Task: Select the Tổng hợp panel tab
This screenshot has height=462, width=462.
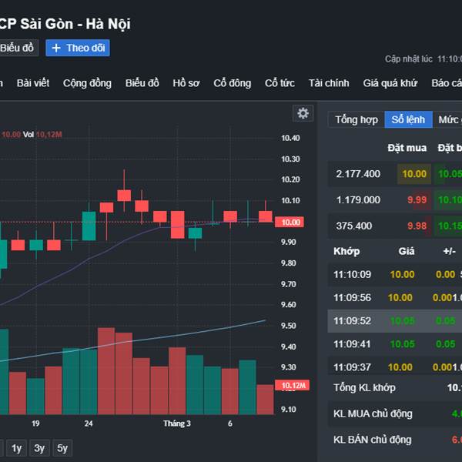Action: pyautogui.click(x=357, y=119)
